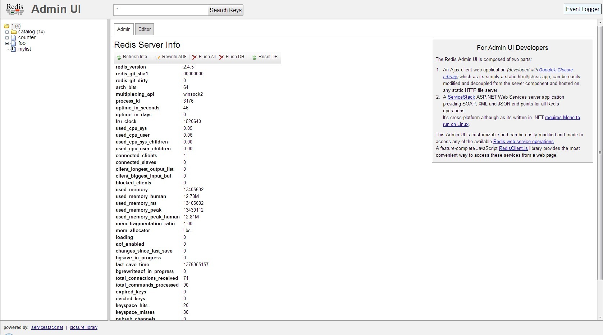Image resolution: width=603 pixels, height=335 pixels.
Task: Click the Redis Server Info heading
Action: (147, 45)
